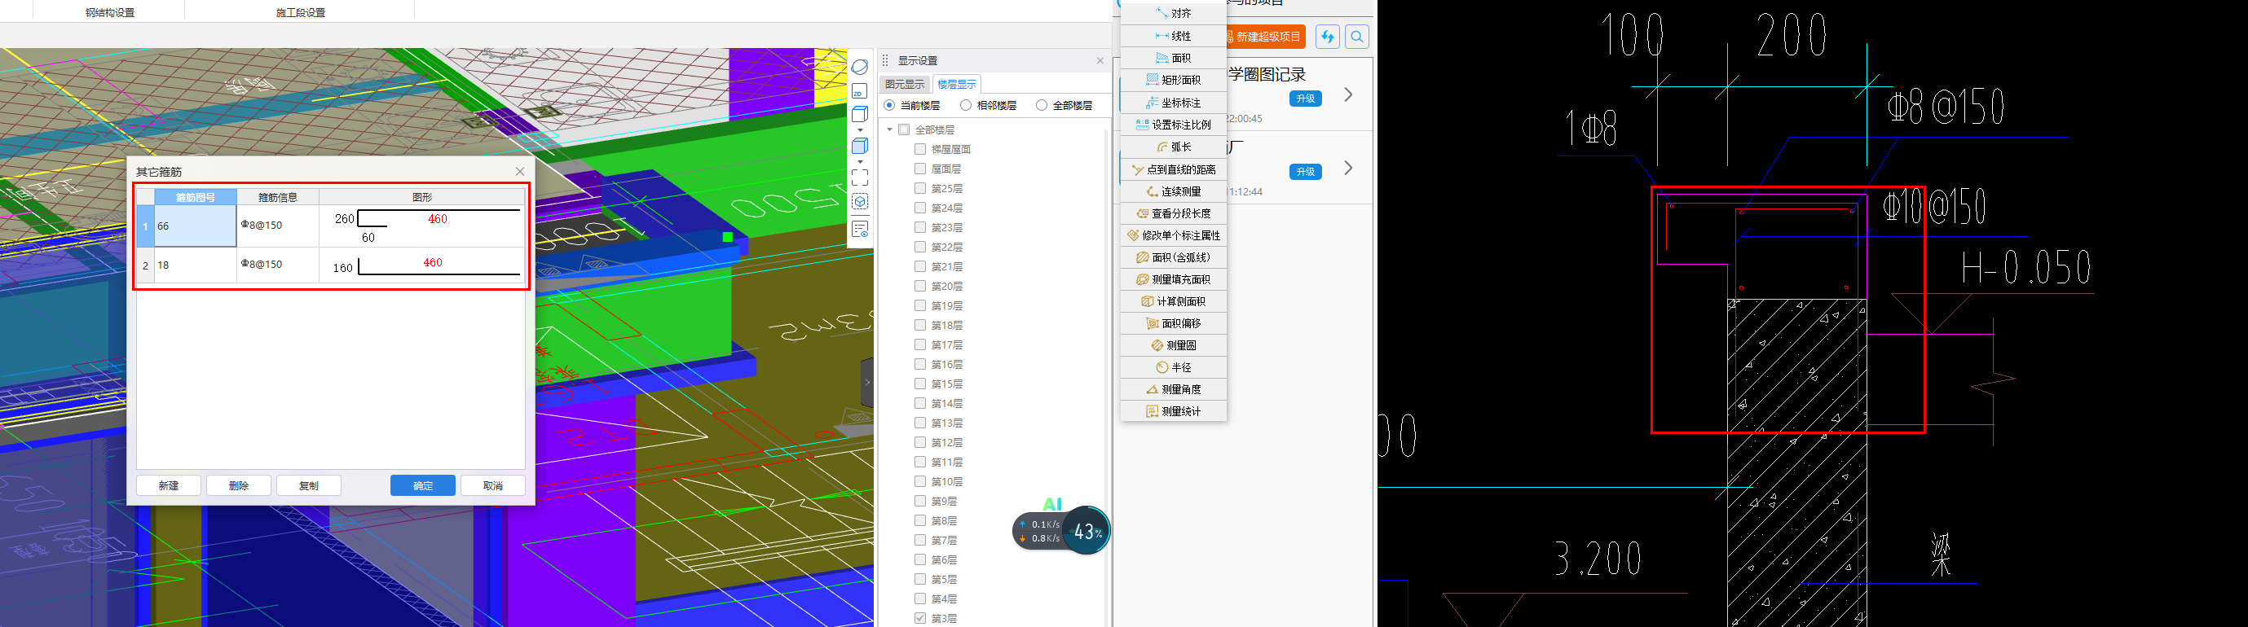Click the blue search magnifier icon button
2248x627 pixels.
(1357, 37)
